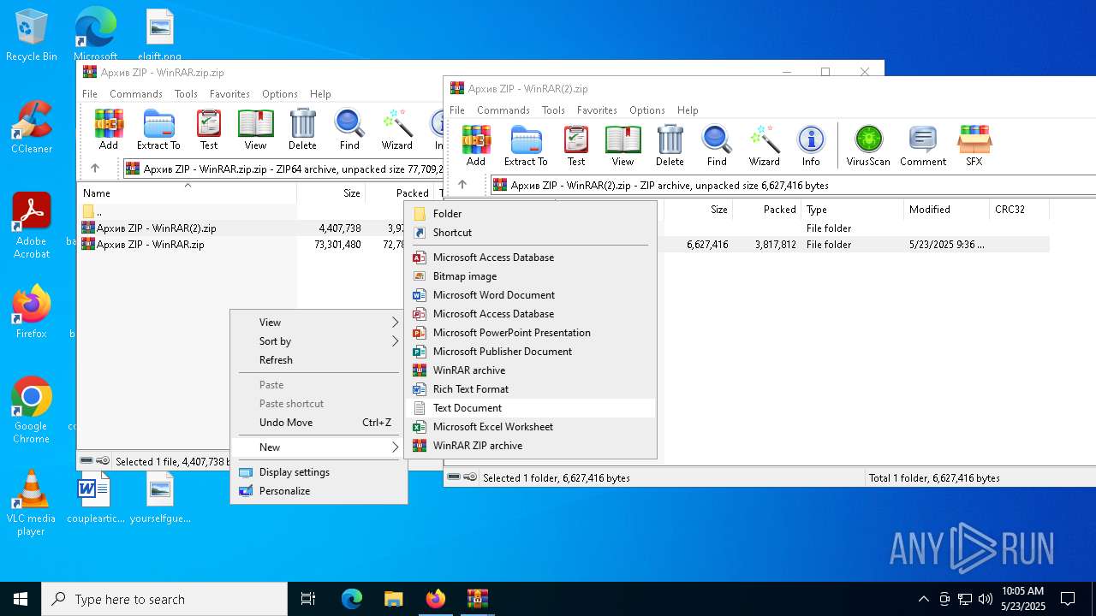Screen dimensions: 1096x616
Task: Open Help menu in WinRAR.zip.zip window
Action: [x=320, y=94]
